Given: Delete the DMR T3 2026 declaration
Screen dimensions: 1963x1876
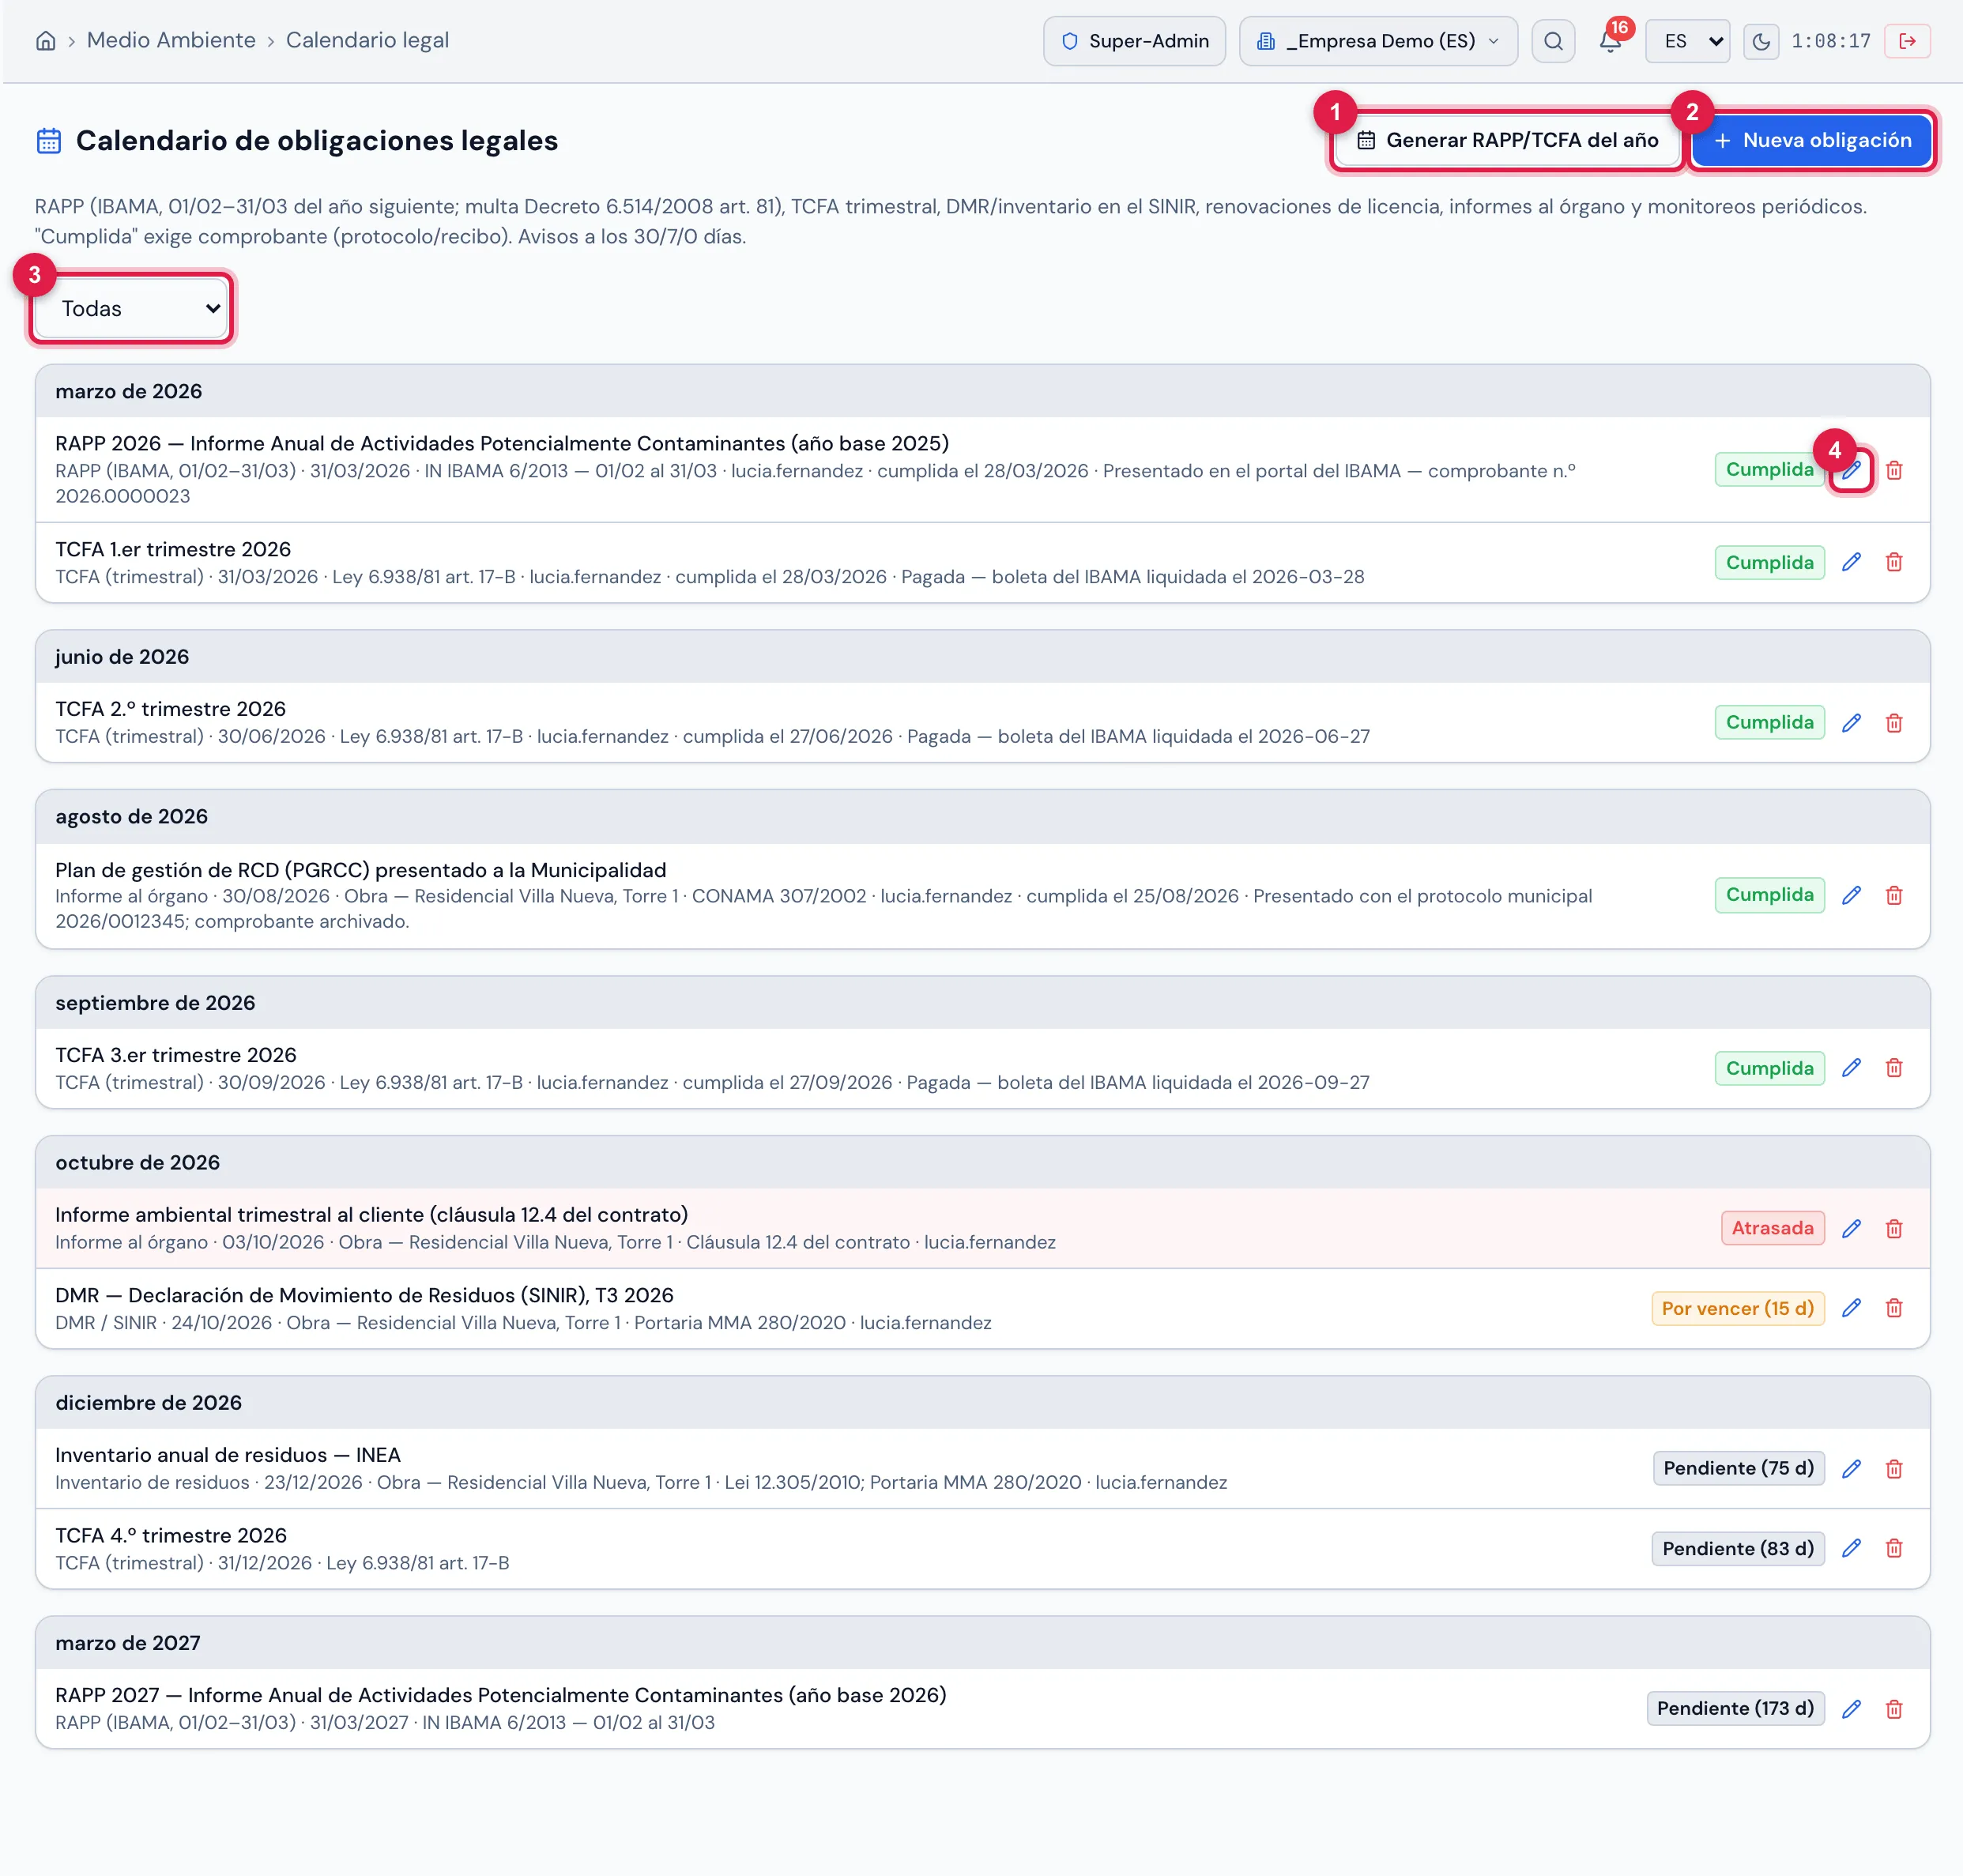Looking at the screenshot, I should click(1894, 1308).
